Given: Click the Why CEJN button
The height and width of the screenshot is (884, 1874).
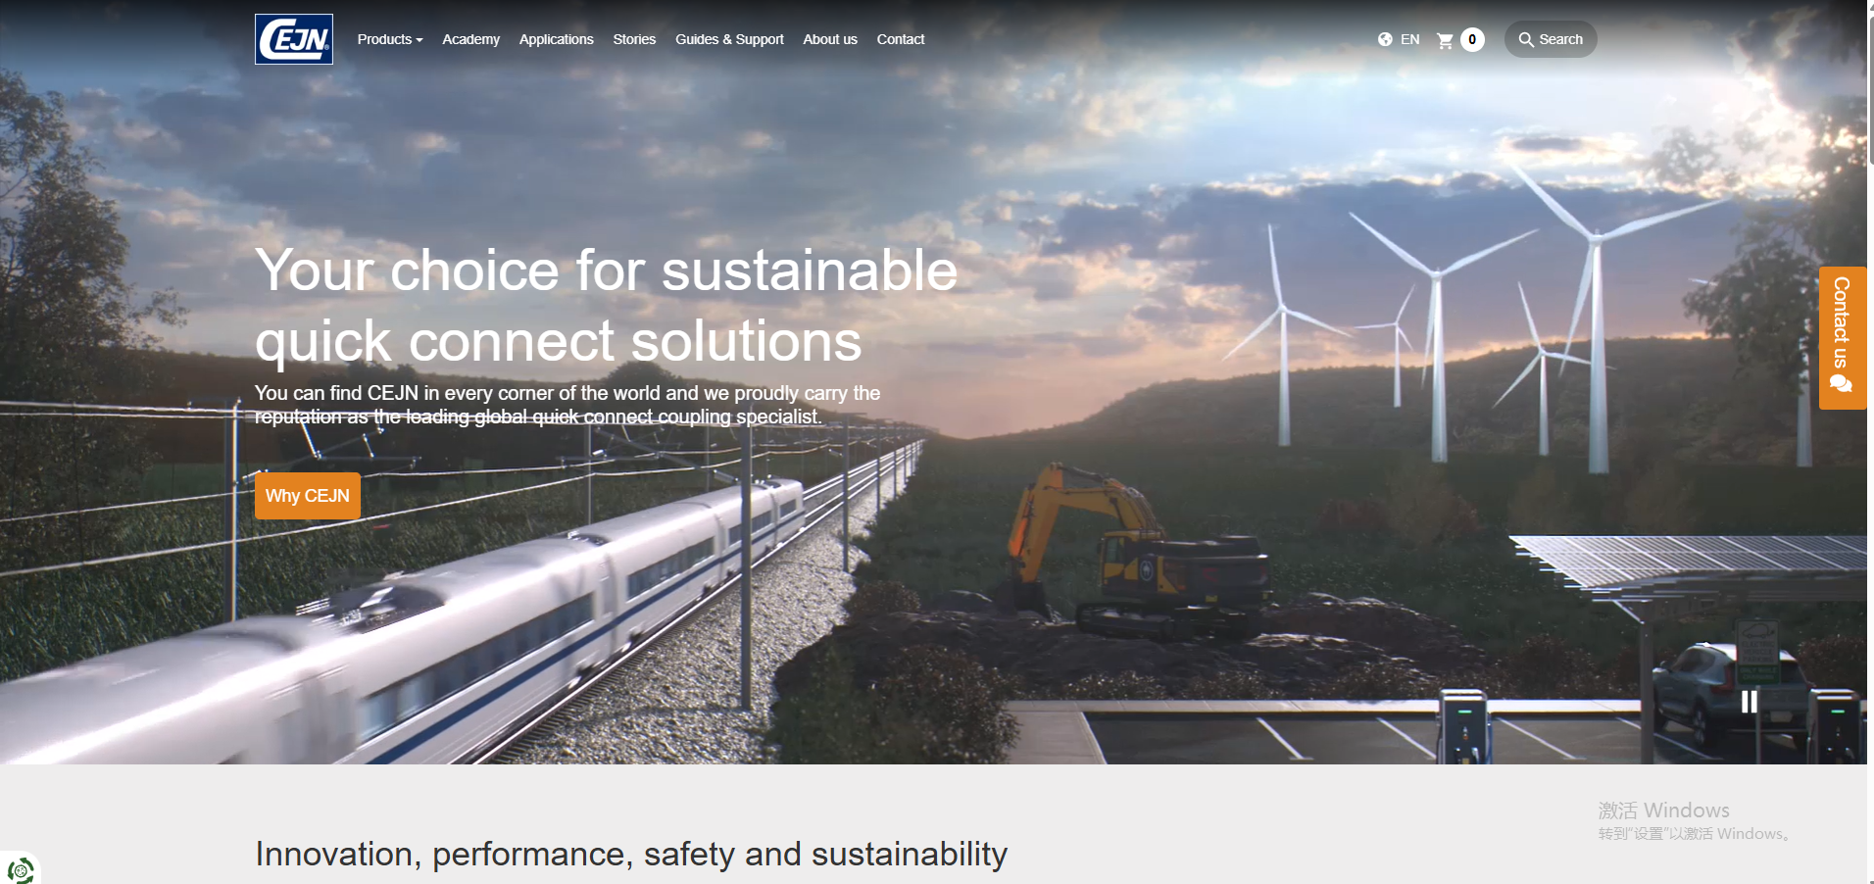Looking at the screenshot, I should click(x=308, y=496).
